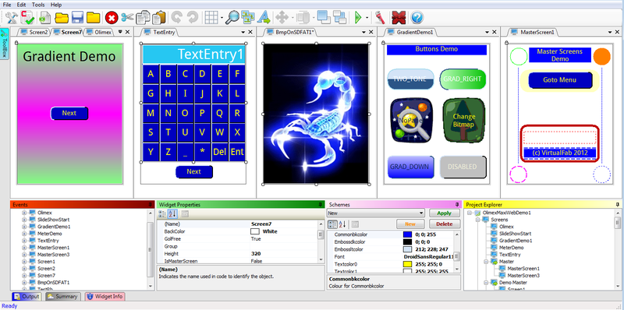Toggle categorized view in Schemes panel

point(332,224)
